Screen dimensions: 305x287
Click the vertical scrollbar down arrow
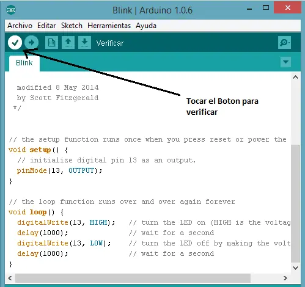coord(296,268)
